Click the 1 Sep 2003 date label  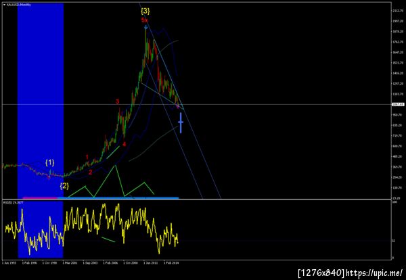tap(90, 263)
